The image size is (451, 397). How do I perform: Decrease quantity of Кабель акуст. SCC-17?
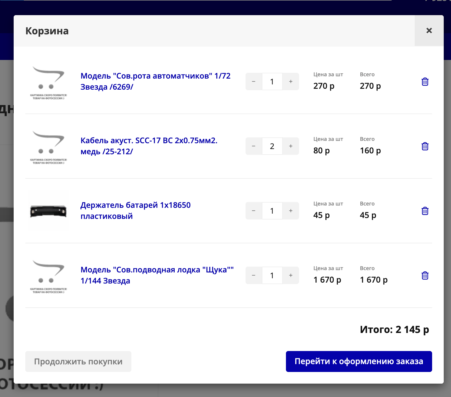(254, 146)
